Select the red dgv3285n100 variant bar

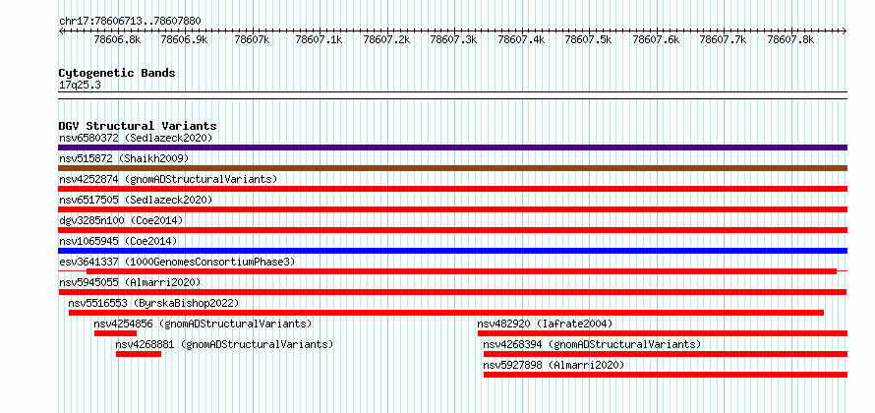[452, 230]
